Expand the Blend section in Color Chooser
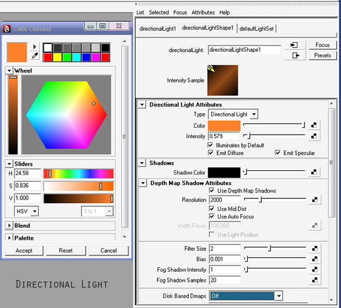The width and height of the screenshot is (341, 308). click(9, 226)
